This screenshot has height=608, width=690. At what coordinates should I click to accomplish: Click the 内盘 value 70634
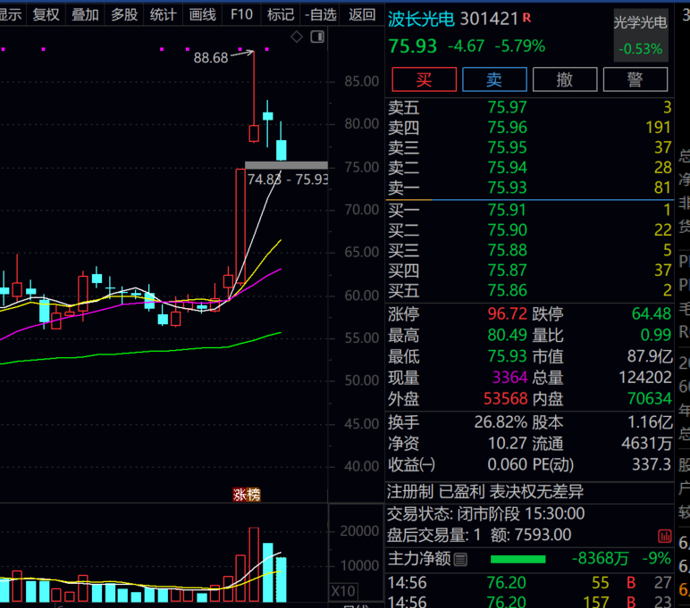[x=650, y=399]
